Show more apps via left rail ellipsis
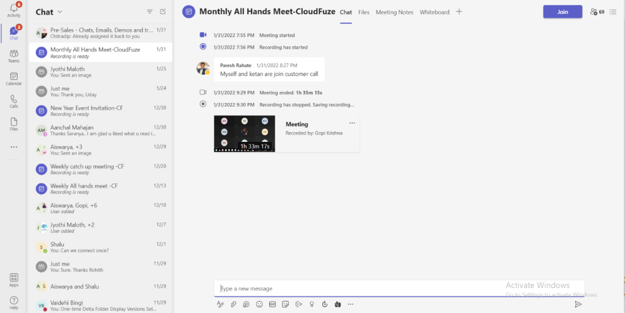The width and height of the screenshot is (625, 313). click(x=13, y=147)
